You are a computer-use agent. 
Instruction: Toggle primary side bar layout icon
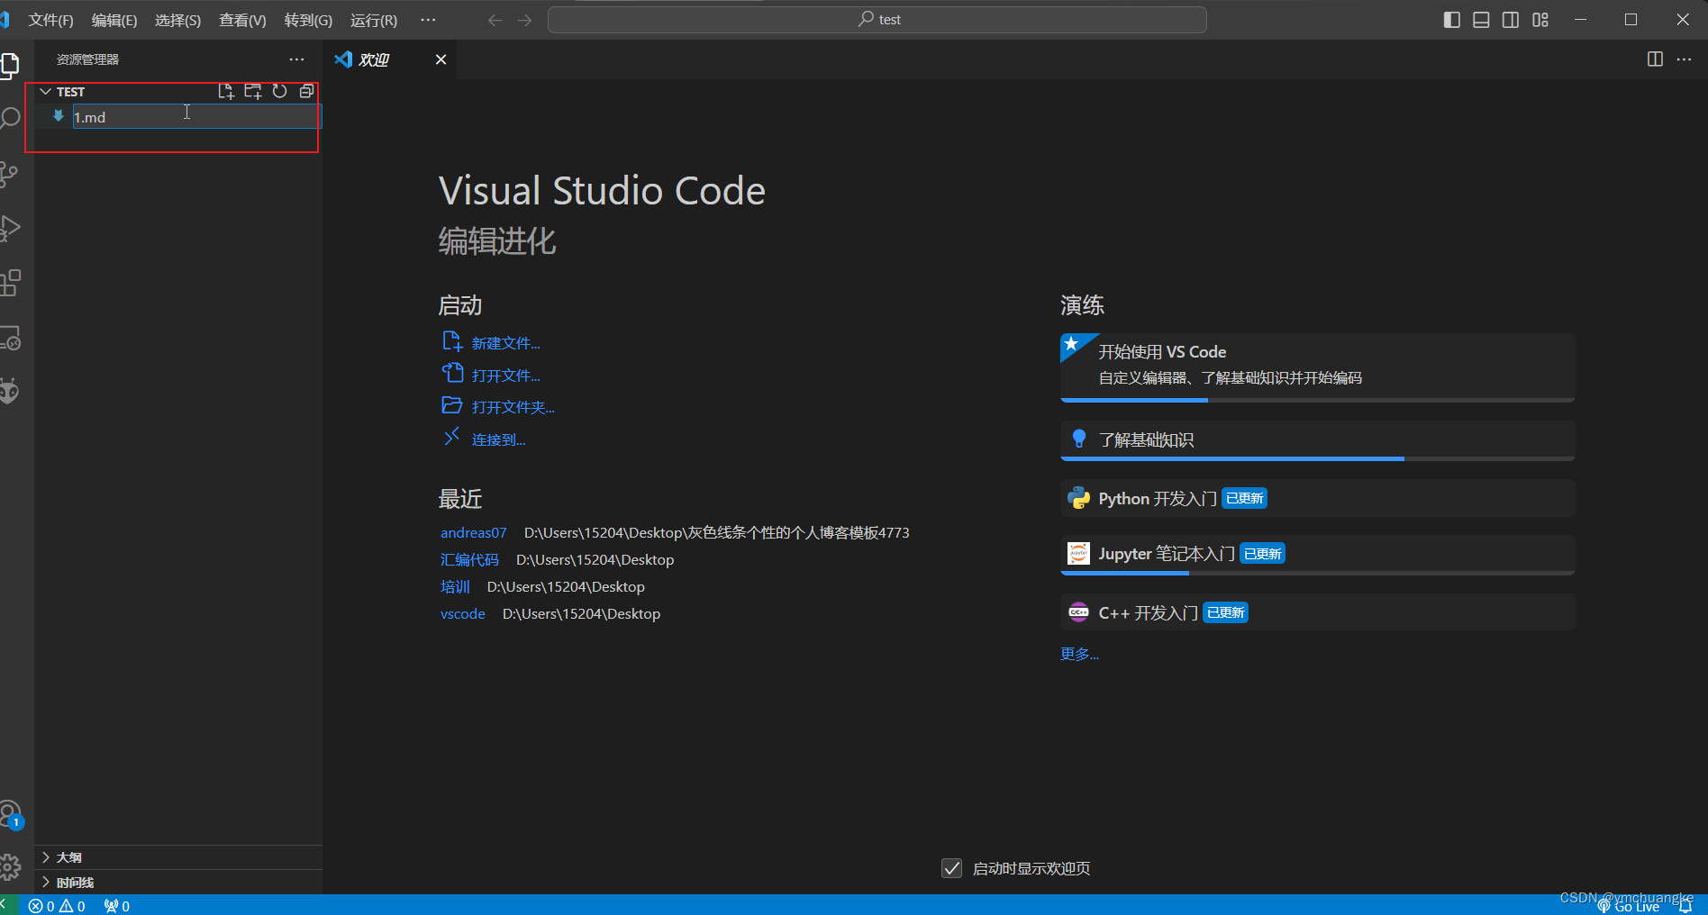tap(1451, 20)
